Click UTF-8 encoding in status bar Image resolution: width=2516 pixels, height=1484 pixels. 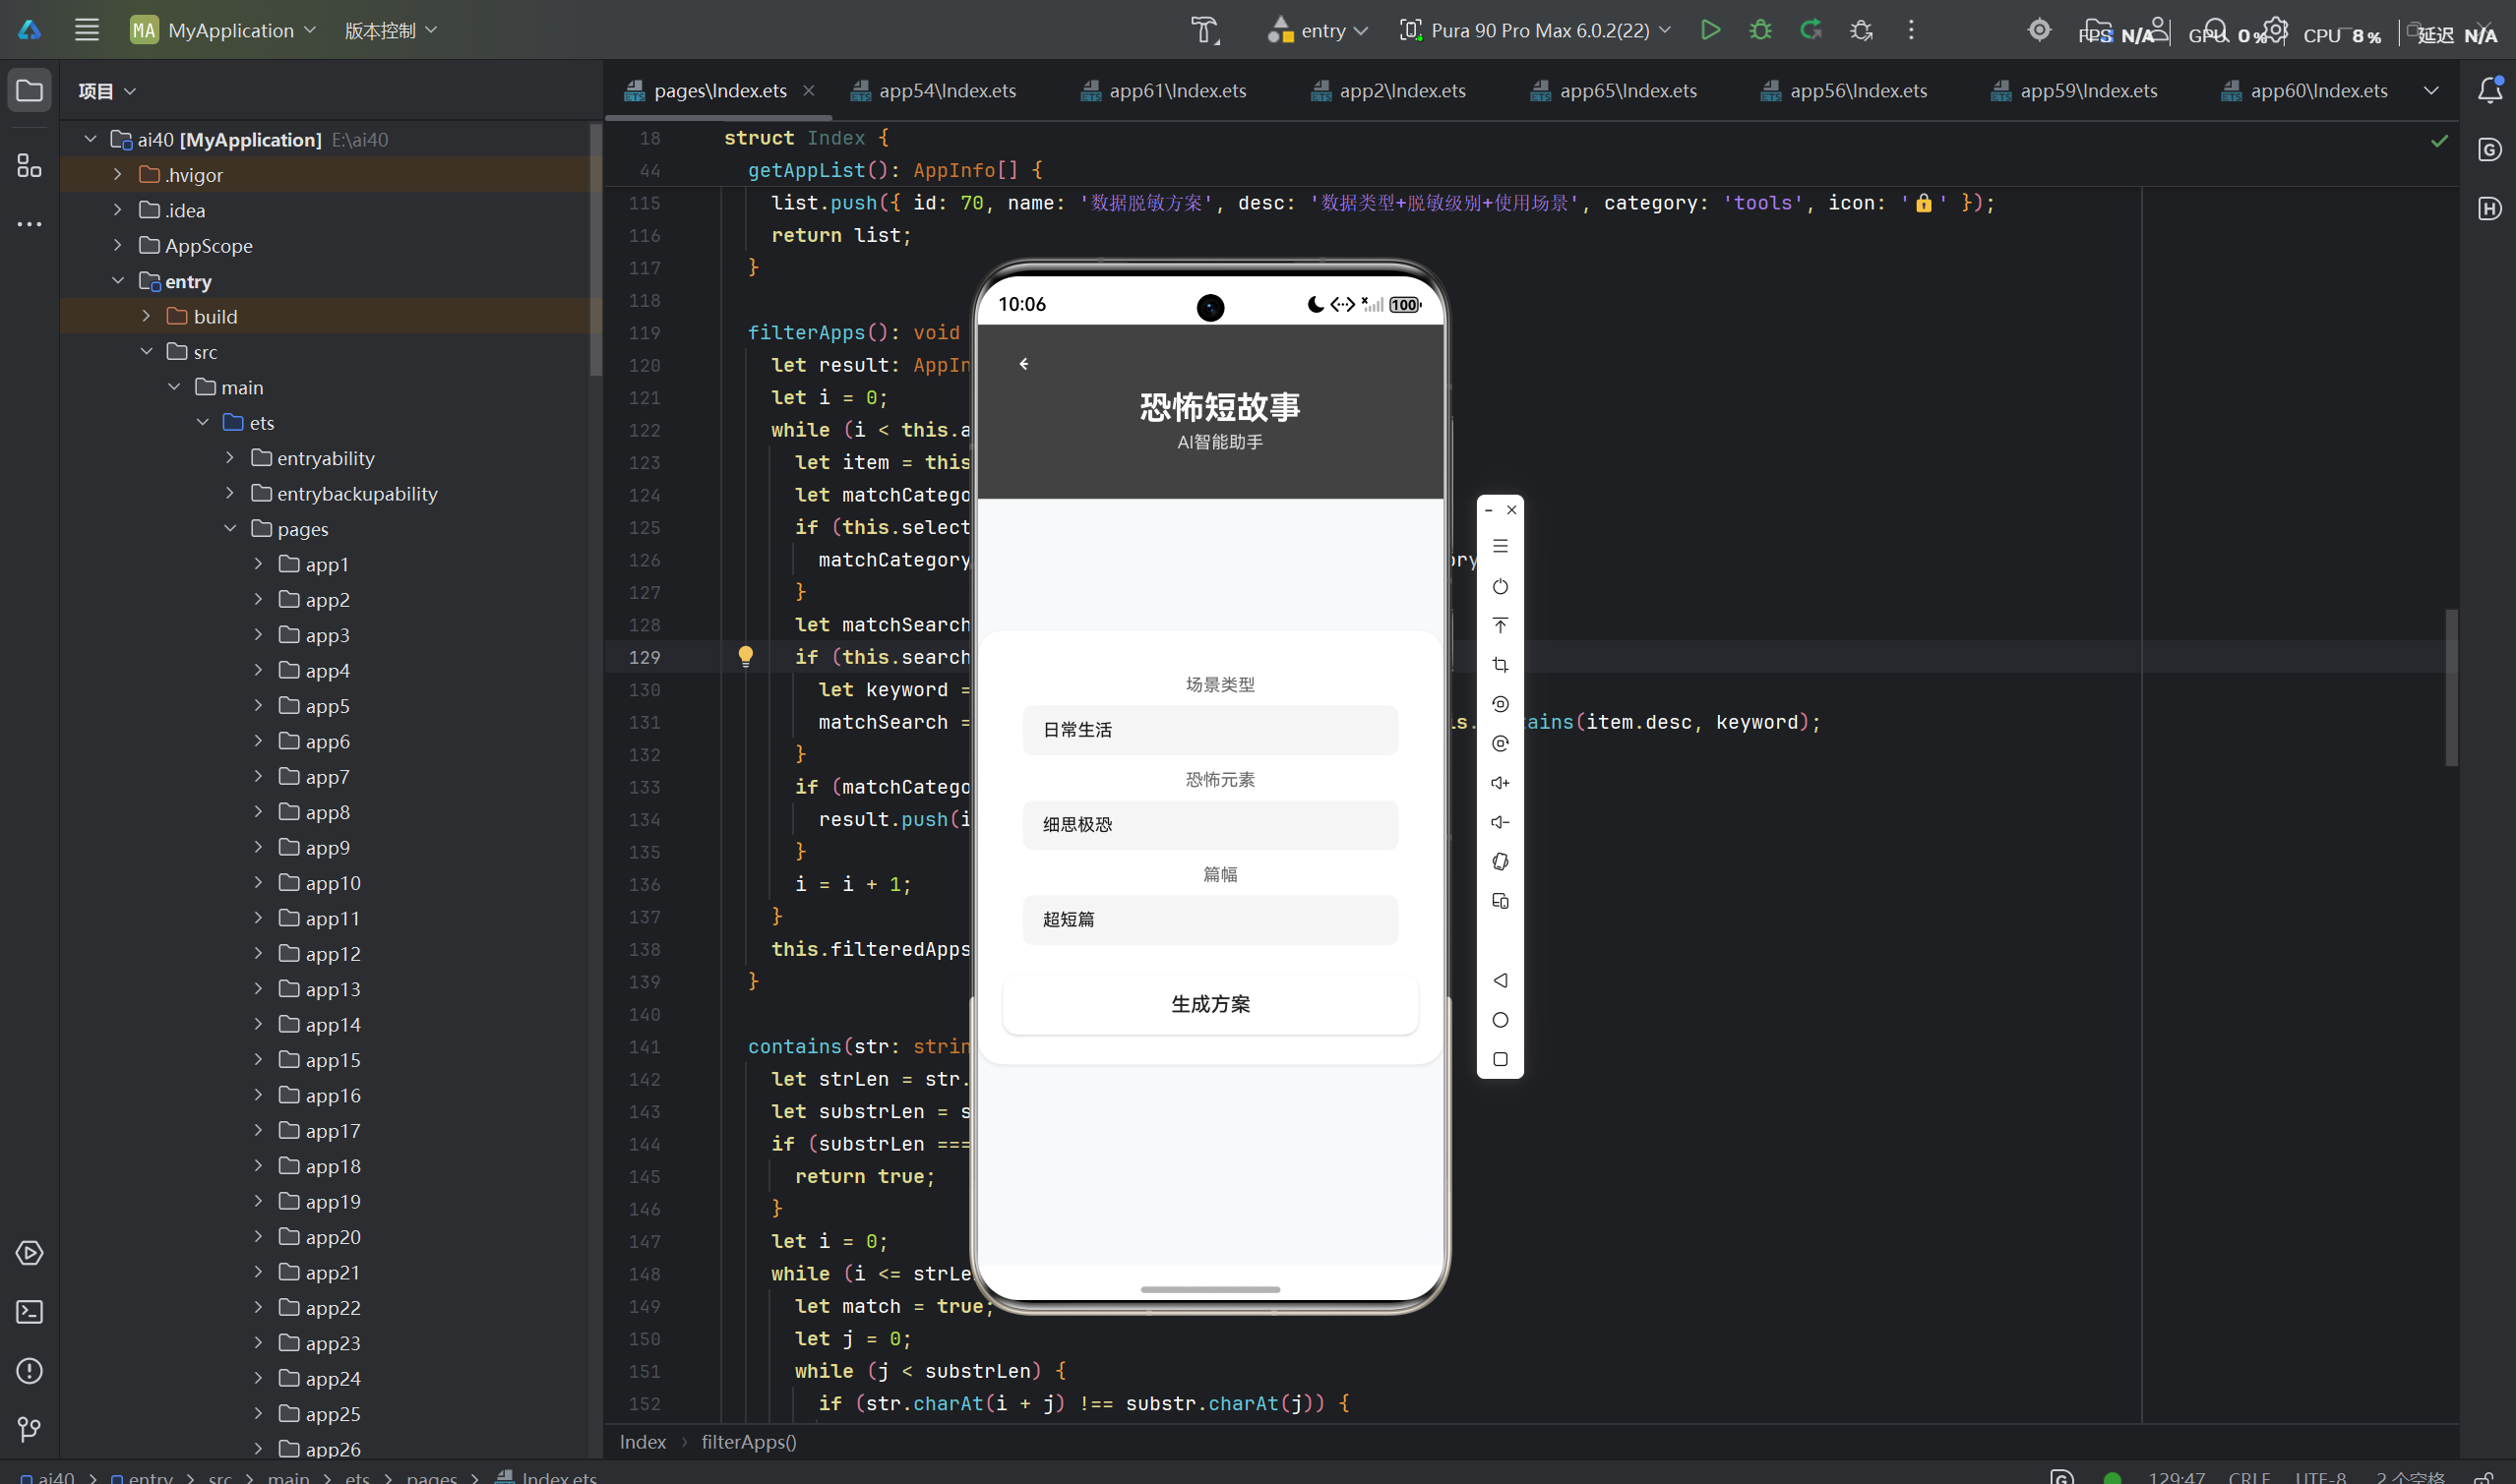point(2320,1477)
